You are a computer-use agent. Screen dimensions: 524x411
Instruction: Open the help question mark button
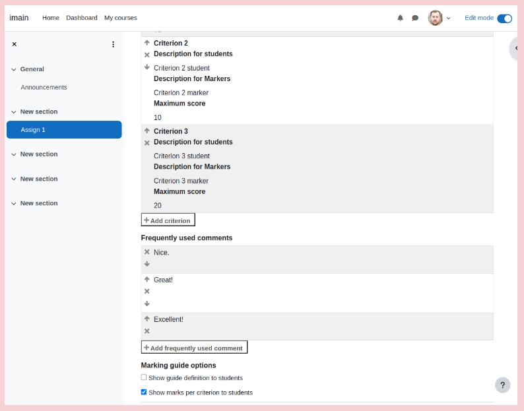click(x=503, y=385)
